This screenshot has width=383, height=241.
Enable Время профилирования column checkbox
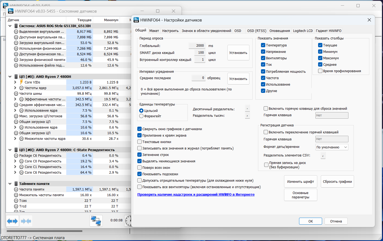tap(320, 71)
